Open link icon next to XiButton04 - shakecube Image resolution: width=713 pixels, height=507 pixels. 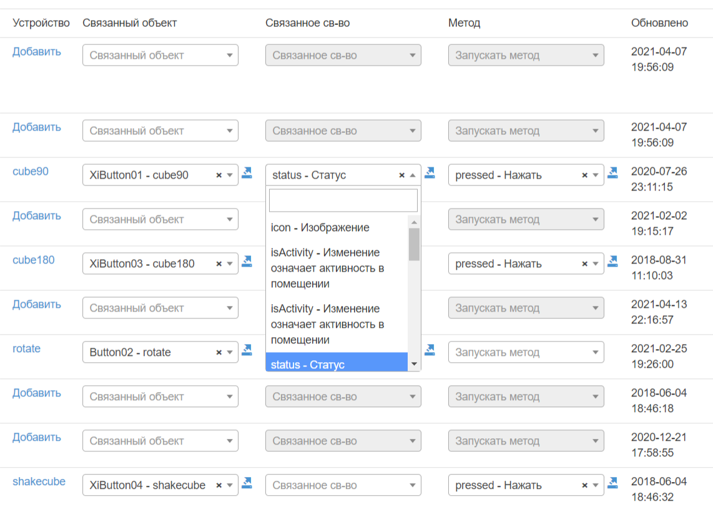click(247, 483)
